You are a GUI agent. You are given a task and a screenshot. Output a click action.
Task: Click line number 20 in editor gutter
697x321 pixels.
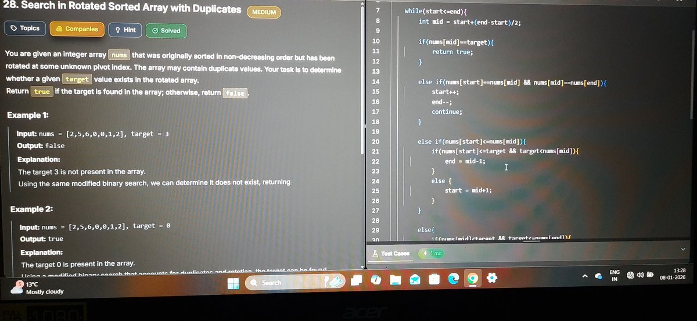tap(375, 142)
